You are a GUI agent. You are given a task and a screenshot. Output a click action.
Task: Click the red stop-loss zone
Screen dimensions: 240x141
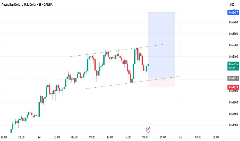(161, 83)
